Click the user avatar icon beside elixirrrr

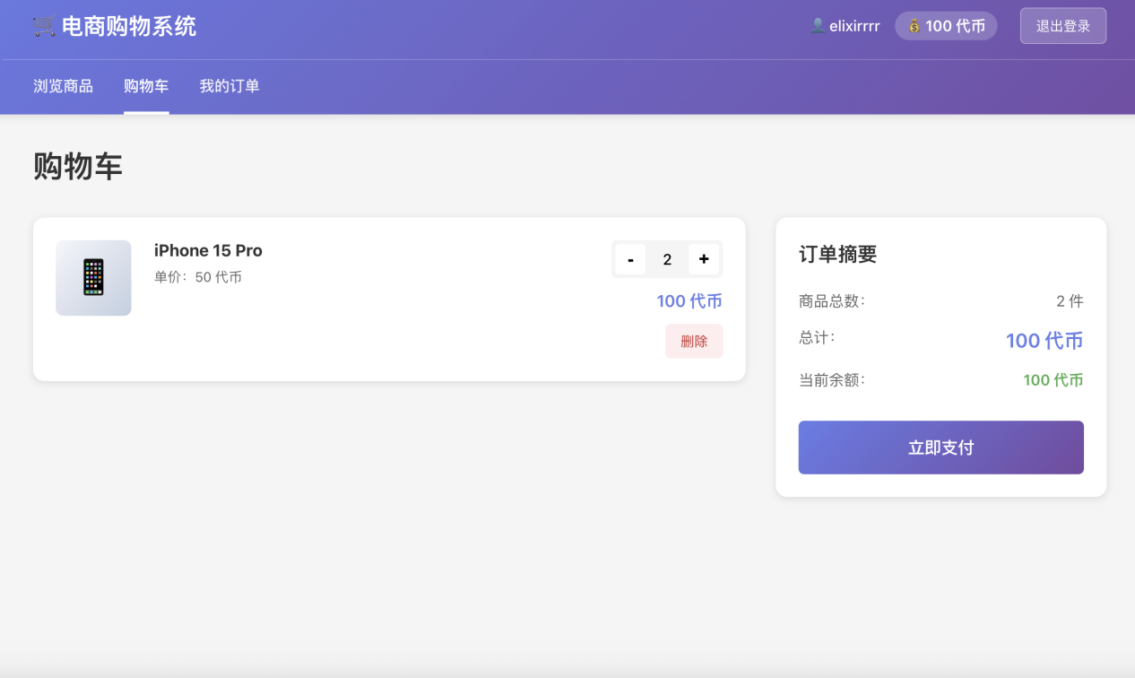pyautogui.click(x=818, y=26)
